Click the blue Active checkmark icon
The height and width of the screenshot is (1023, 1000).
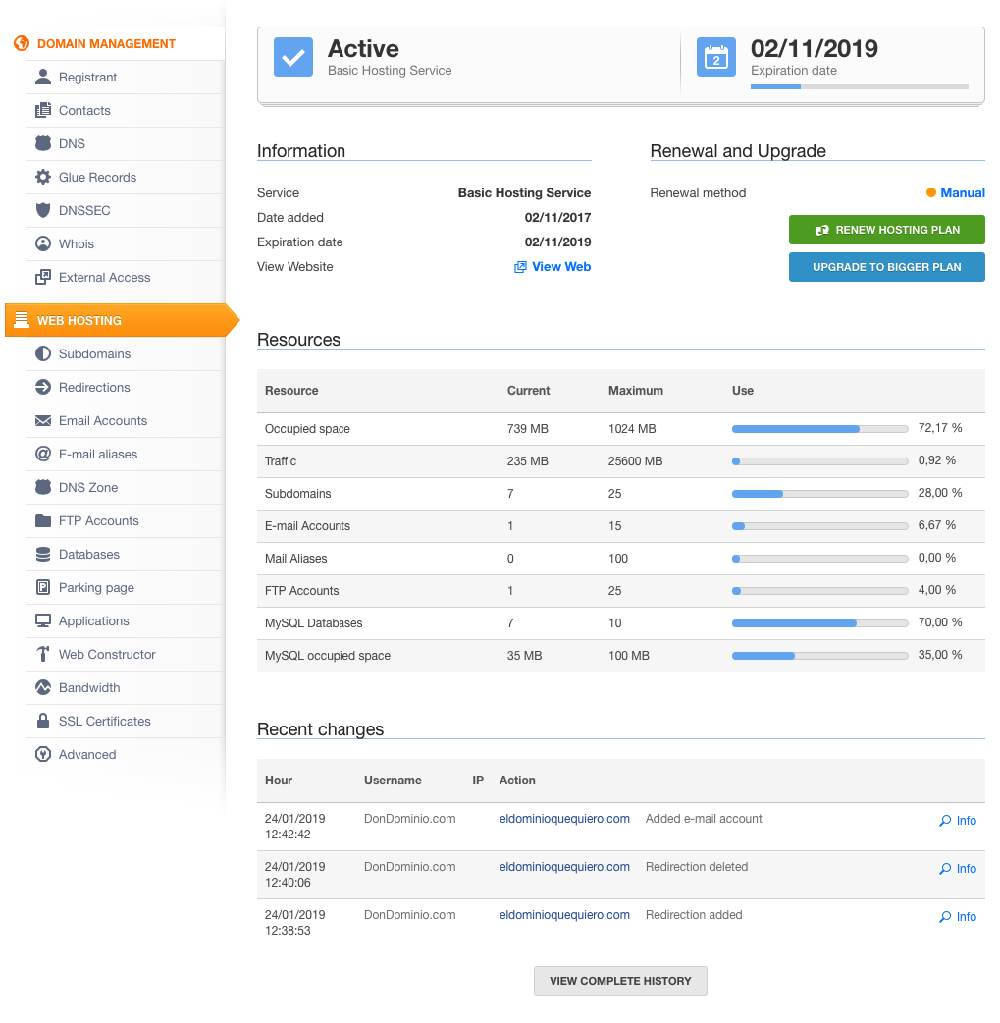[x=292, y=57]
